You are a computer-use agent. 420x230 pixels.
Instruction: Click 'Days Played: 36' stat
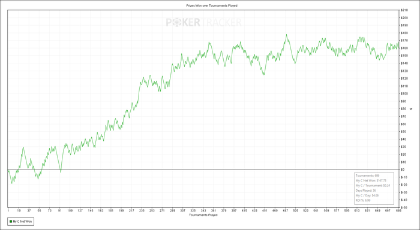point(365,190)
